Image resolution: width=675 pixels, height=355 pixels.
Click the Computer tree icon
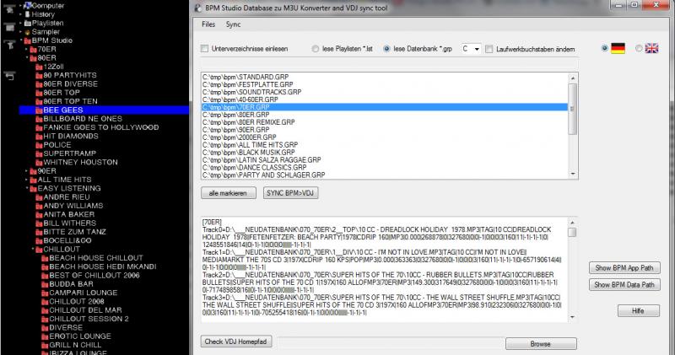(28, 6)
